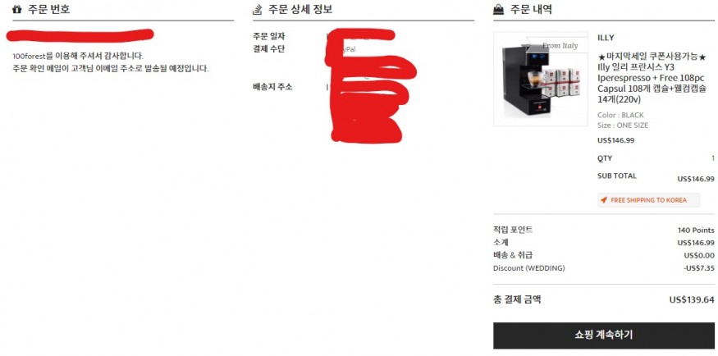Click the stacked layers icon beside 주문 상세 정보
The height and width of the screenshot is (356, 718).
click(x=258, y=9)
